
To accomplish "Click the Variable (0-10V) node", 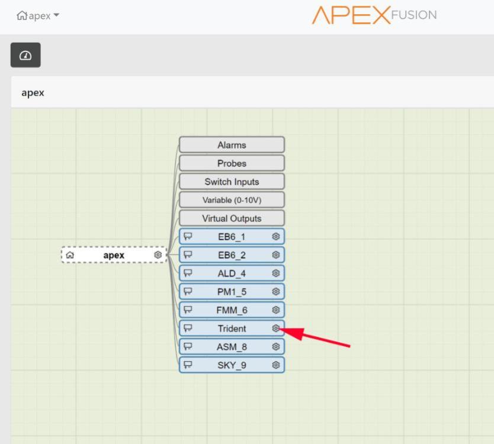I will 232,200.
